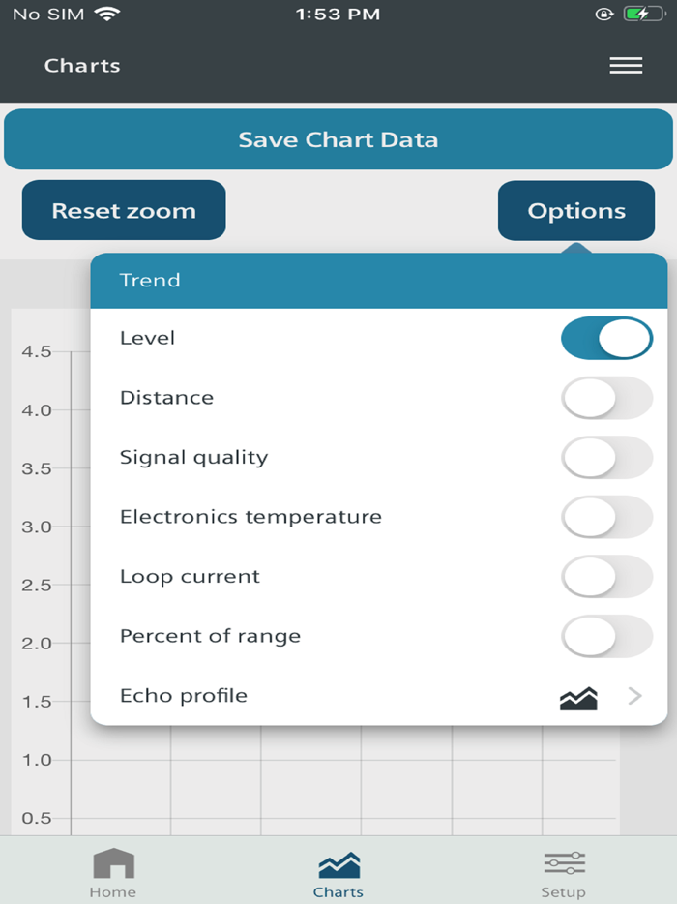
Task: Expand the Echo profile chevron
Action: 633,696
